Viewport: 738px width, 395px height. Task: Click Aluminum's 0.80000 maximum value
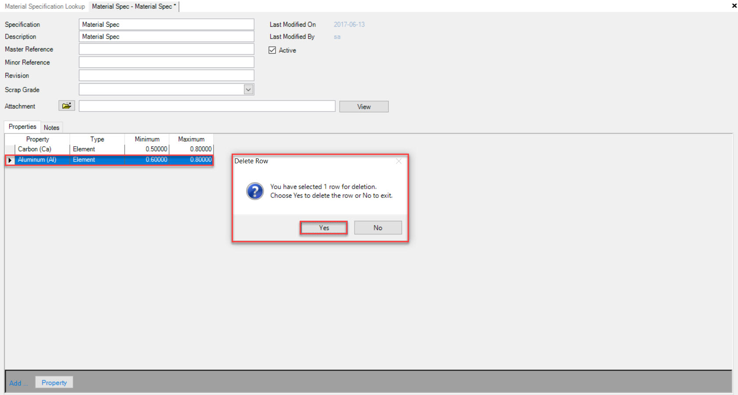point(191,160)
